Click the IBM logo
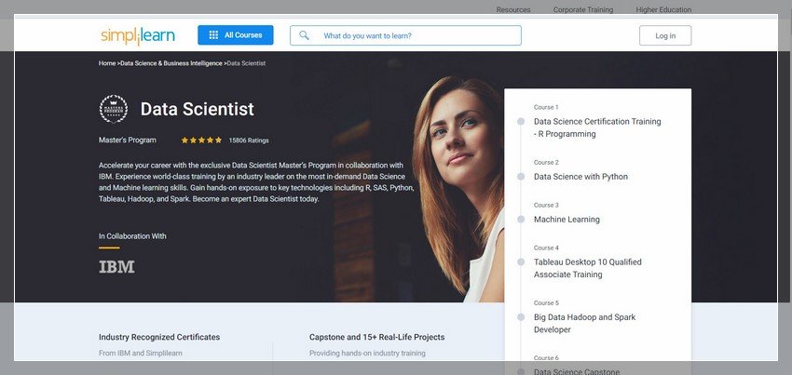This screenshot has height=375, width=792. tap(116, 267)
